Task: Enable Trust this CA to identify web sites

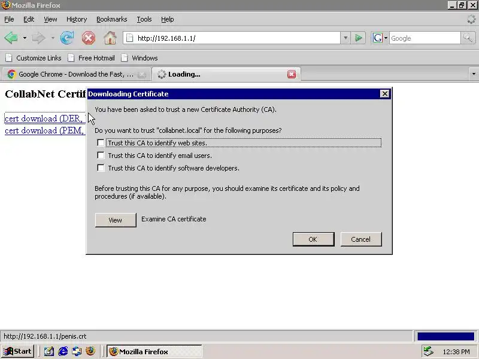Action: tap(101, 143)
